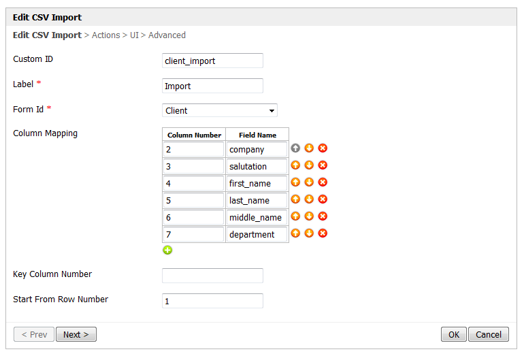Click the Next button

[76, 334]
